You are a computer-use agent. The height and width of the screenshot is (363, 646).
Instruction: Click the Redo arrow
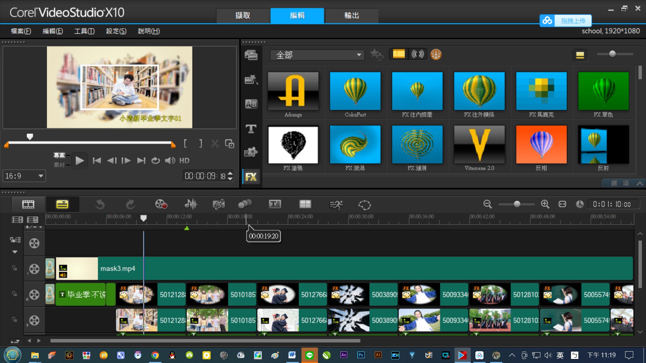[x=130, y=204]
